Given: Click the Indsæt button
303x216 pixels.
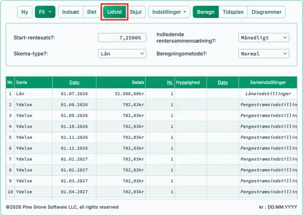Looking at the screenshot, I should click(71, 12).
